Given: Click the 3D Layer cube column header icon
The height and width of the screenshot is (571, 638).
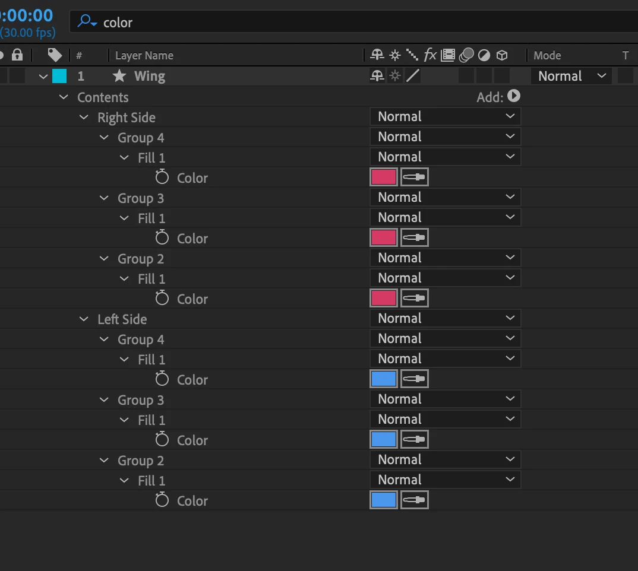Looking at the screenshot, I should coord(502,55).
